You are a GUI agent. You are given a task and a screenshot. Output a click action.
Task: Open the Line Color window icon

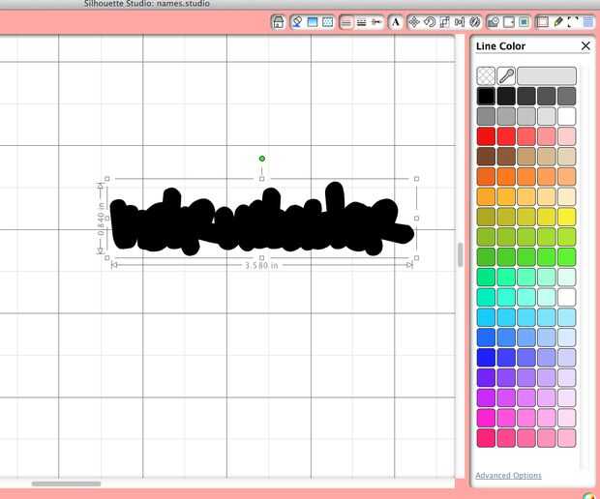click(345, 22)
